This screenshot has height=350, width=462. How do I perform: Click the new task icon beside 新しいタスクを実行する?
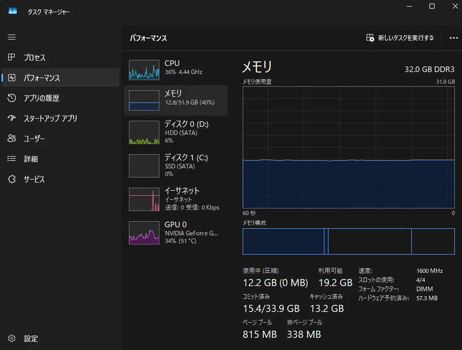coord(370,38)
